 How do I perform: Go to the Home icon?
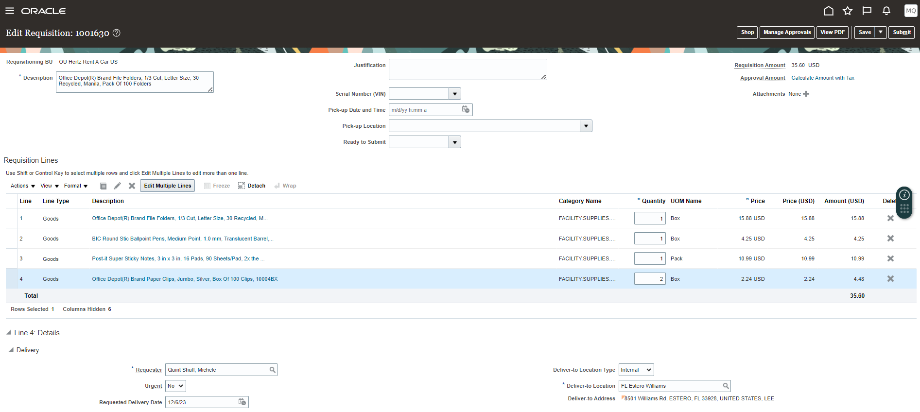[x=829, y=11]
